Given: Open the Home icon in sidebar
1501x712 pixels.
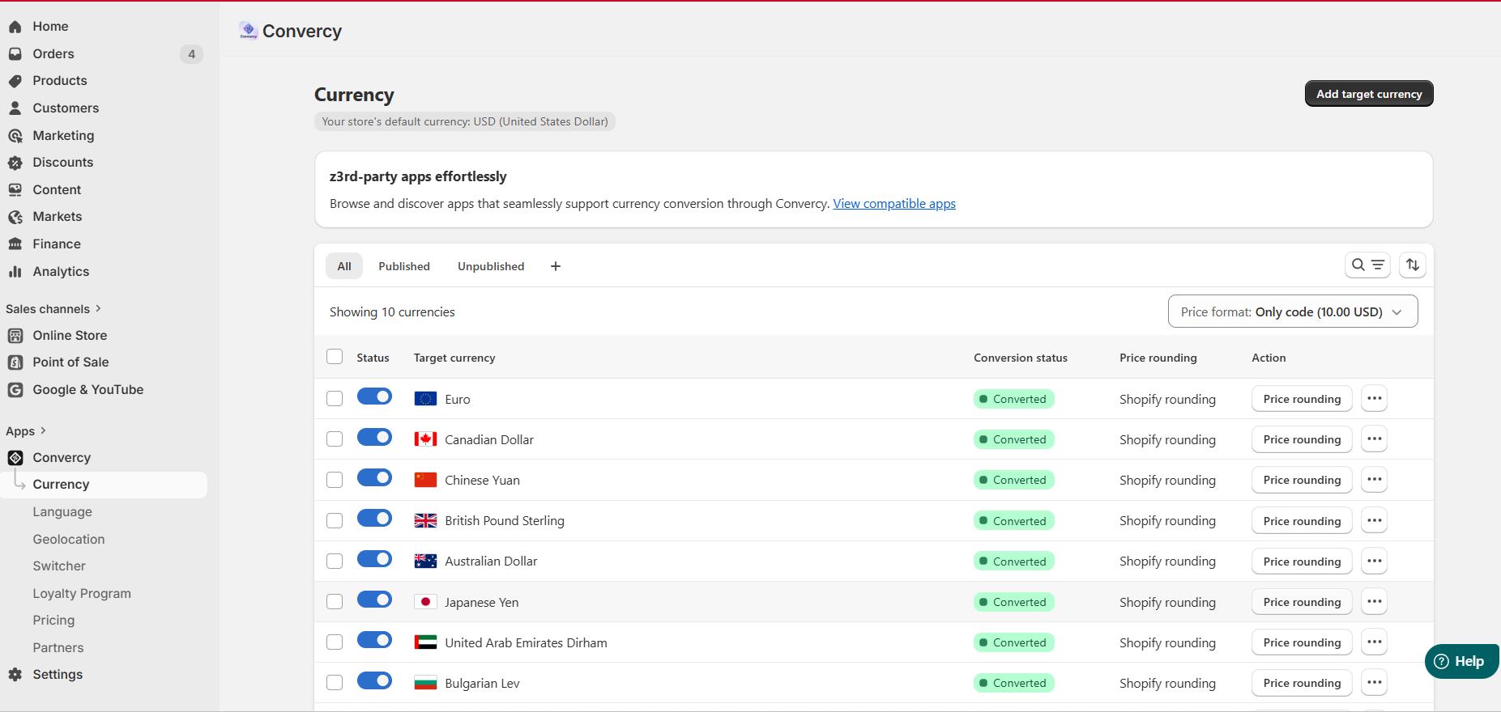Looking at the screenshot, I should (15, 27).
